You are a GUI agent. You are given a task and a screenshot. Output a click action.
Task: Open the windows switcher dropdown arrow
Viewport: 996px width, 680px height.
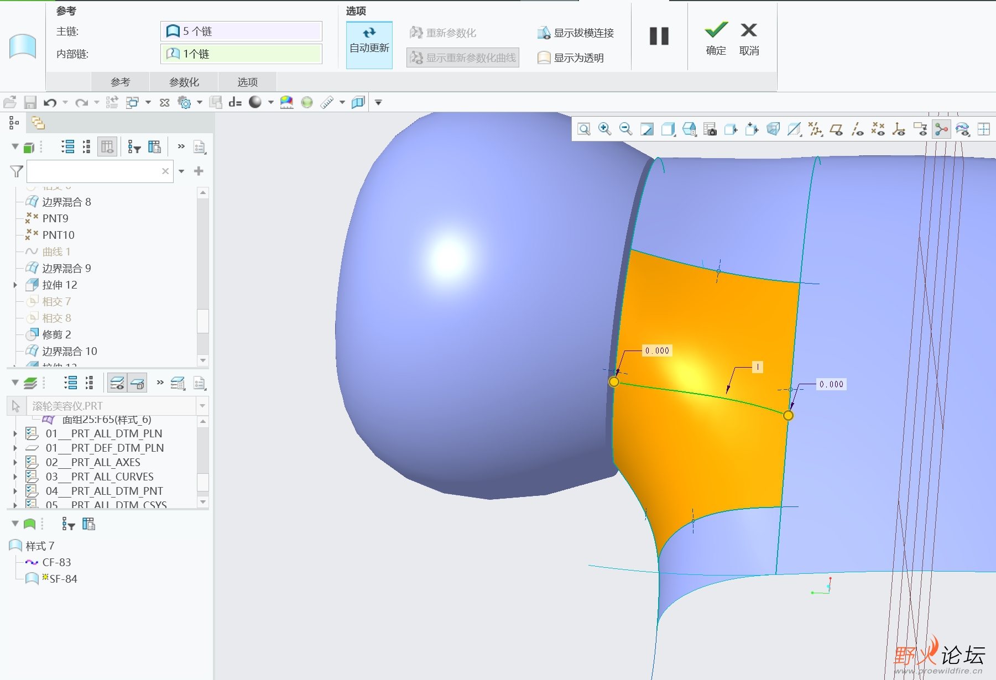tap(148, 102)
